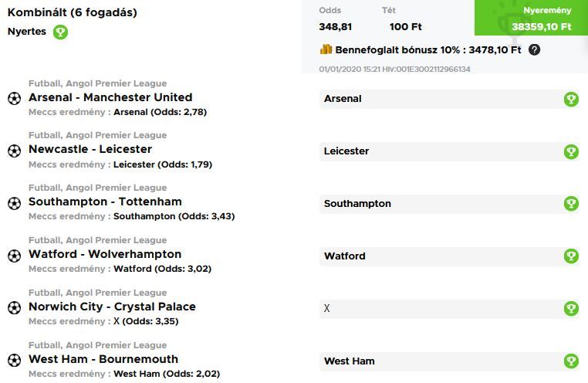Open the West Ham - Bournemouth match title

coord(103,359)
